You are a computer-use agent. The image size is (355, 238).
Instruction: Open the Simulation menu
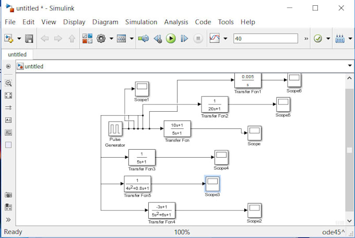point(141,22)
